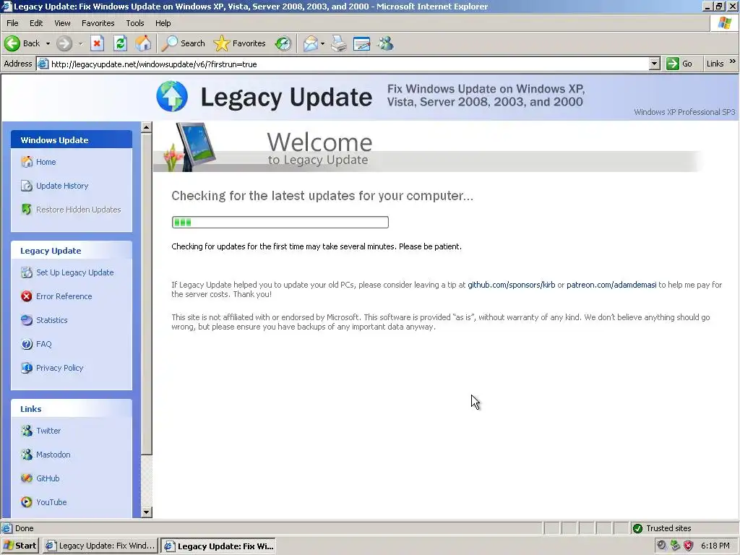
Task: Open the Edit menu
Action: point(36,23)
